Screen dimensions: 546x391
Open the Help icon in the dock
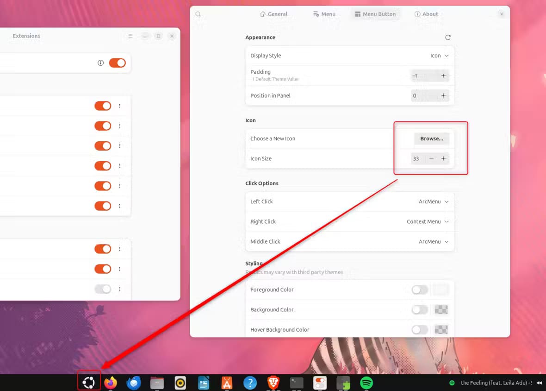coord(250,383)
